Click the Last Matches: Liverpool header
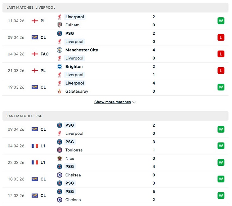This screenshot has height=206, width=232. [31, 8]
